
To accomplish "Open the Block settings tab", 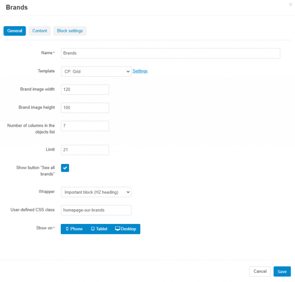I will point(70,31).
